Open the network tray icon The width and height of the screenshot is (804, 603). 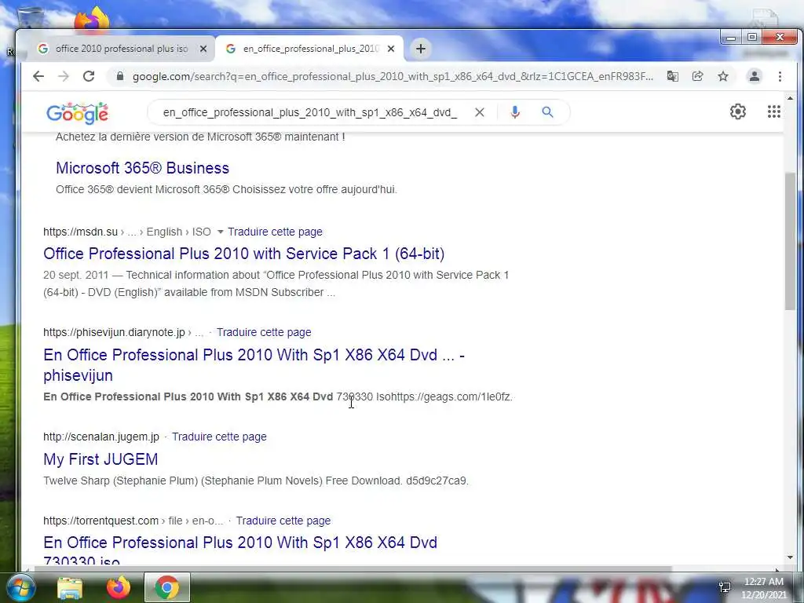725,587
